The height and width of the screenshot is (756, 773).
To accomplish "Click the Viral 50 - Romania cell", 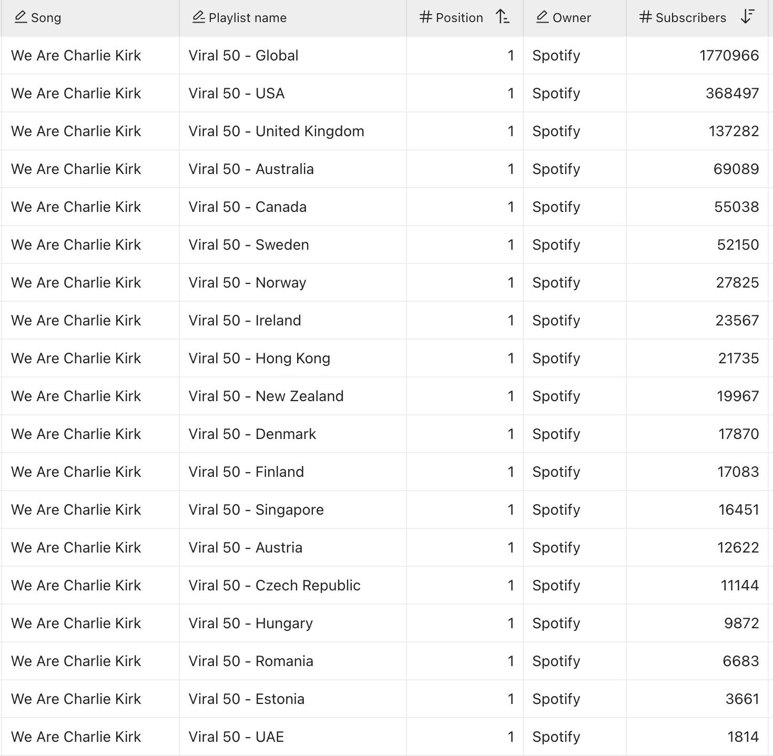I will coord(293,661).
